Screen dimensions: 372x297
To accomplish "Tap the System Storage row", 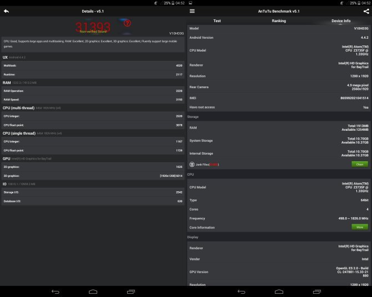I will [x=279, y=140].
